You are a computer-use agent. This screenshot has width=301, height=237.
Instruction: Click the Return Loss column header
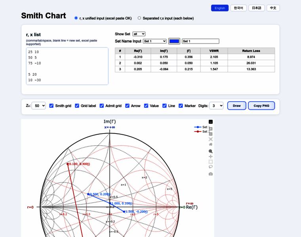point(251,51)
